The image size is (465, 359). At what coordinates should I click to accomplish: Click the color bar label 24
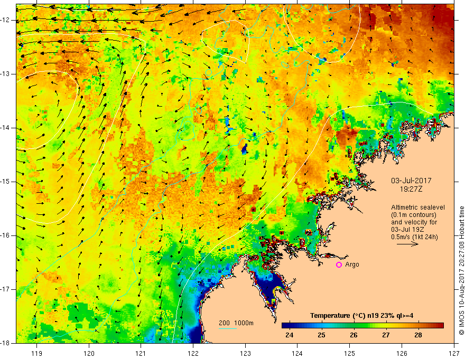[x=289, y=335]
